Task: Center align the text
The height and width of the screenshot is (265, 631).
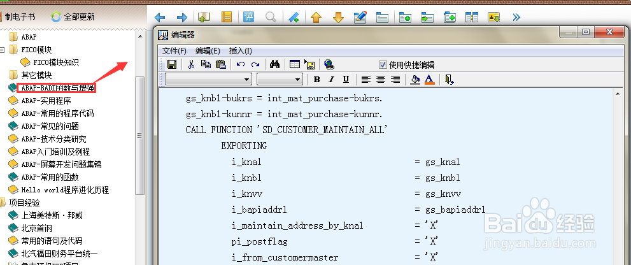Action: point(381,80)
